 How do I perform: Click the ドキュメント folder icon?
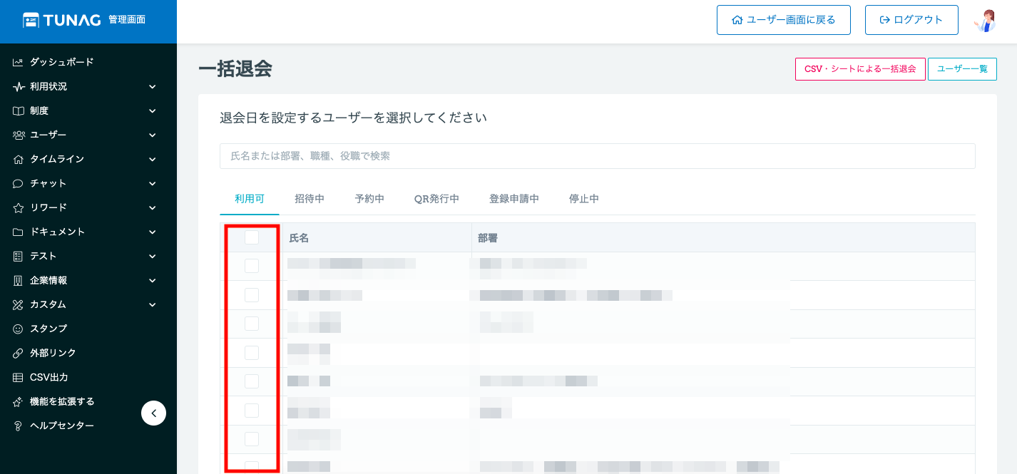[x=19, y=232]
